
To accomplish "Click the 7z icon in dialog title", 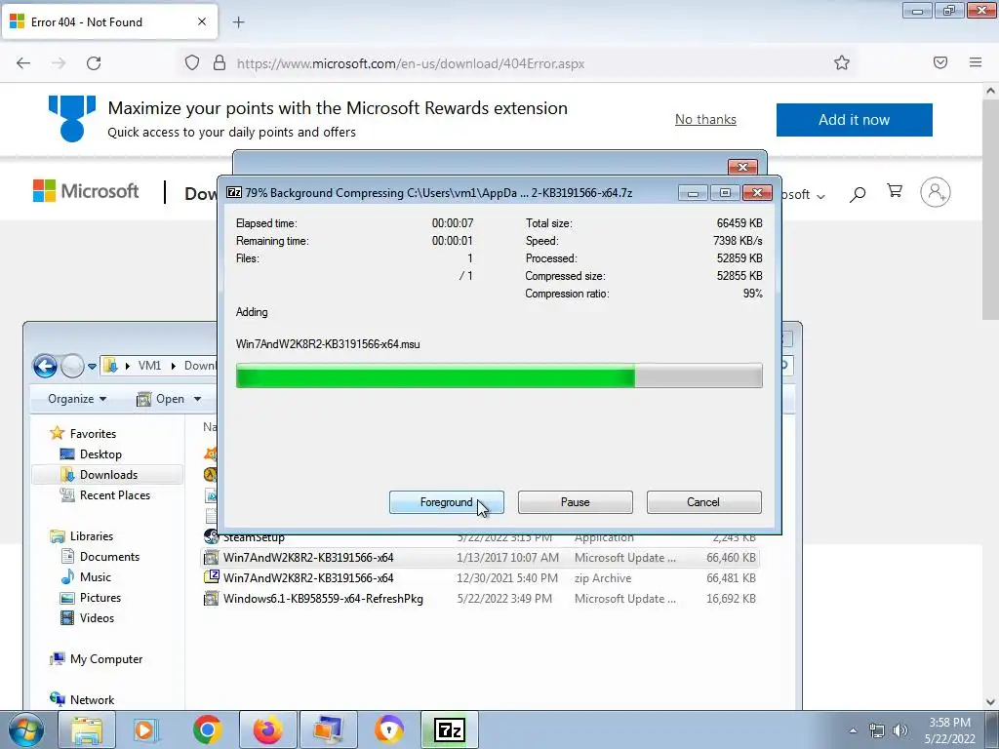I will (234, 192).
